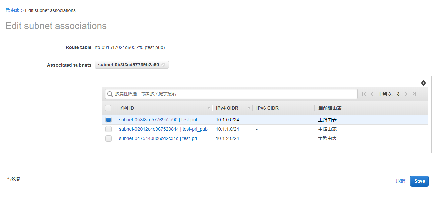Open subnet-02012c4e367520844 | test-pri_pub link

[163, 129]
